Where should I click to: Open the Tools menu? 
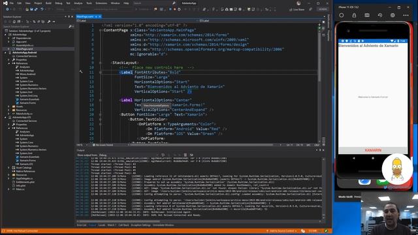pos(89,3)
